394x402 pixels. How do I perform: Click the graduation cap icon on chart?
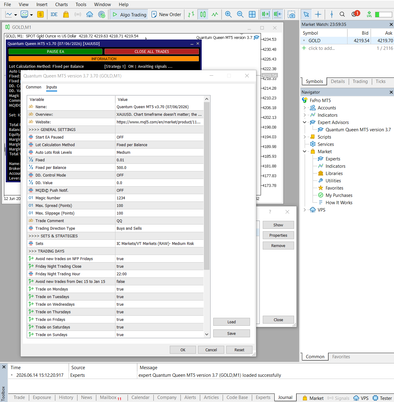click(x=256, y=37)
